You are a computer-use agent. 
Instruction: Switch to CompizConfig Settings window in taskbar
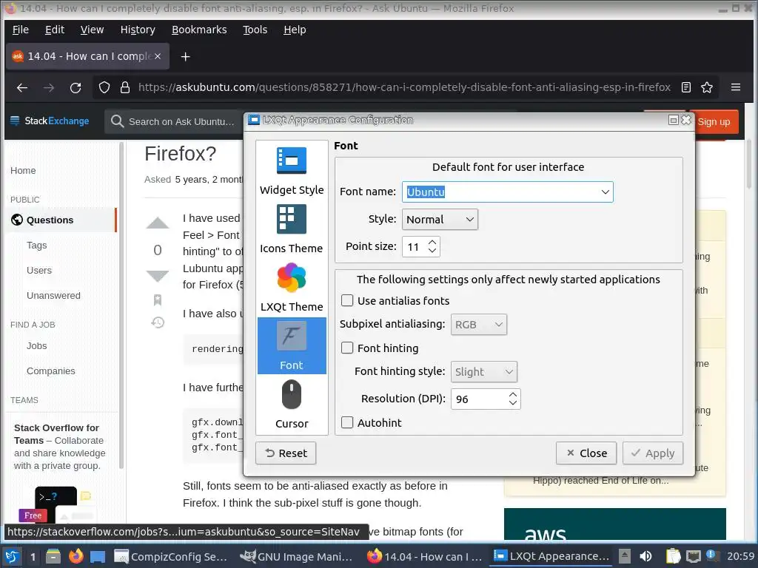pyautogui.click(x=170, y=557)
